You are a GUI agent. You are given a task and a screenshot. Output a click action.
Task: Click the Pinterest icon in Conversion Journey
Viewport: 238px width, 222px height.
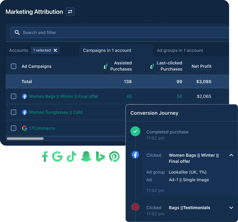[x=135, y=207]
